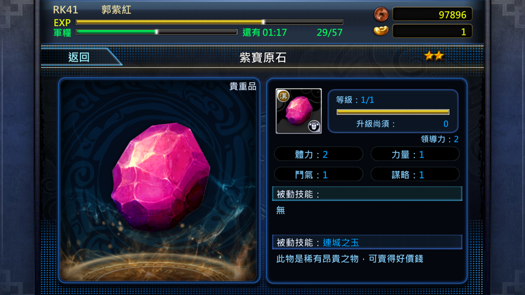Select the 謀略 stat field
This screenshot has height=295, width=525.
pyautogui.click(x=415, y=175)
